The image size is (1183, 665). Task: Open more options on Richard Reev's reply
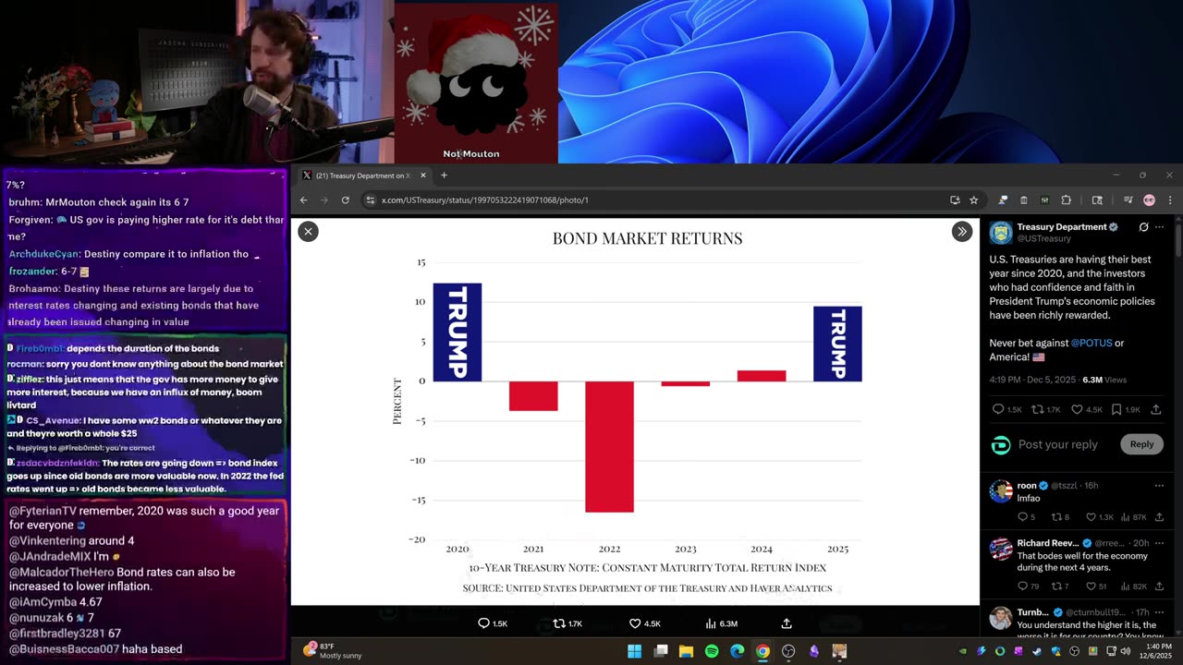point(1159,543)
